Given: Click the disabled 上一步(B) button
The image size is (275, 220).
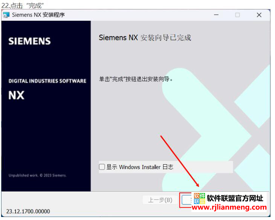Looking at the screenshot, I should [x=160, y=200].
